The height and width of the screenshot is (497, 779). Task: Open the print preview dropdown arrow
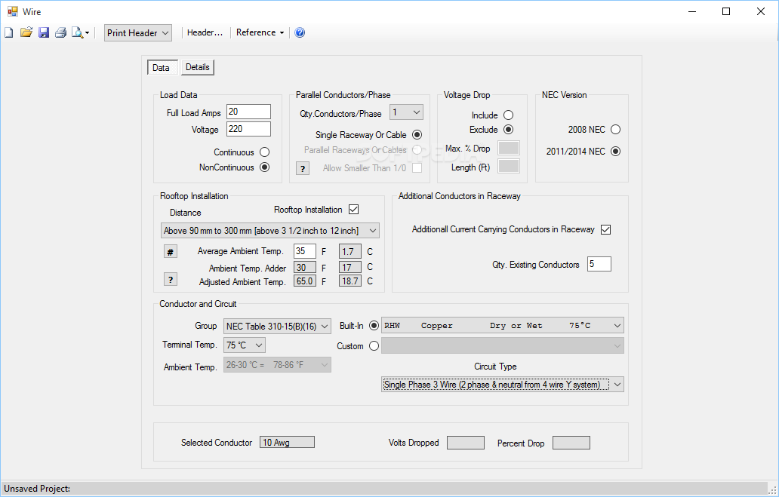click(x=88, y=33)
